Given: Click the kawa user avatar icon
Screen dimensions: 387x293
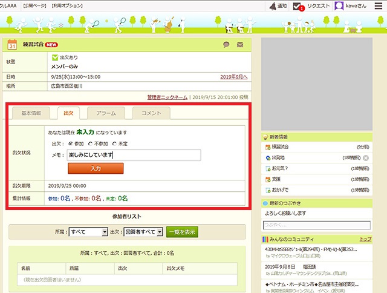Looking at the screenshot, I should coord(340,6).
